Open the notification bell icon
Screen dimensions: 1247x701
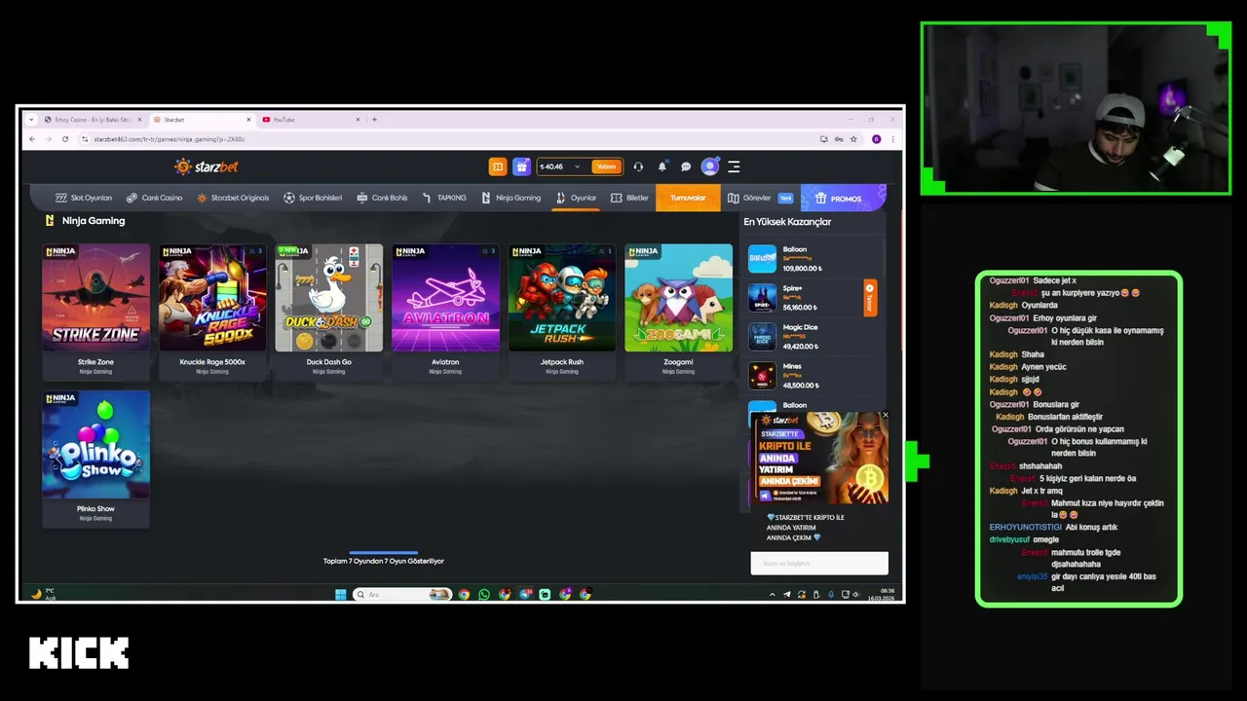pos(662,166)
